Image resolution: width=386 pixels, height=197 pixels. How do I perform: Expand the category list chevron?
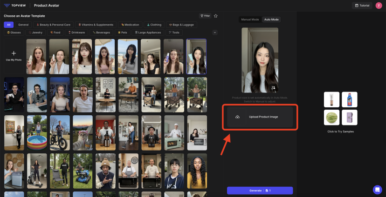tap(214, 33)
